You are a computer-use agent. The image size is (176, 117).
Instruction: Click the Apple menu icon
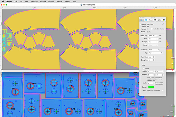pyautogui.click(x=3, y=2)
